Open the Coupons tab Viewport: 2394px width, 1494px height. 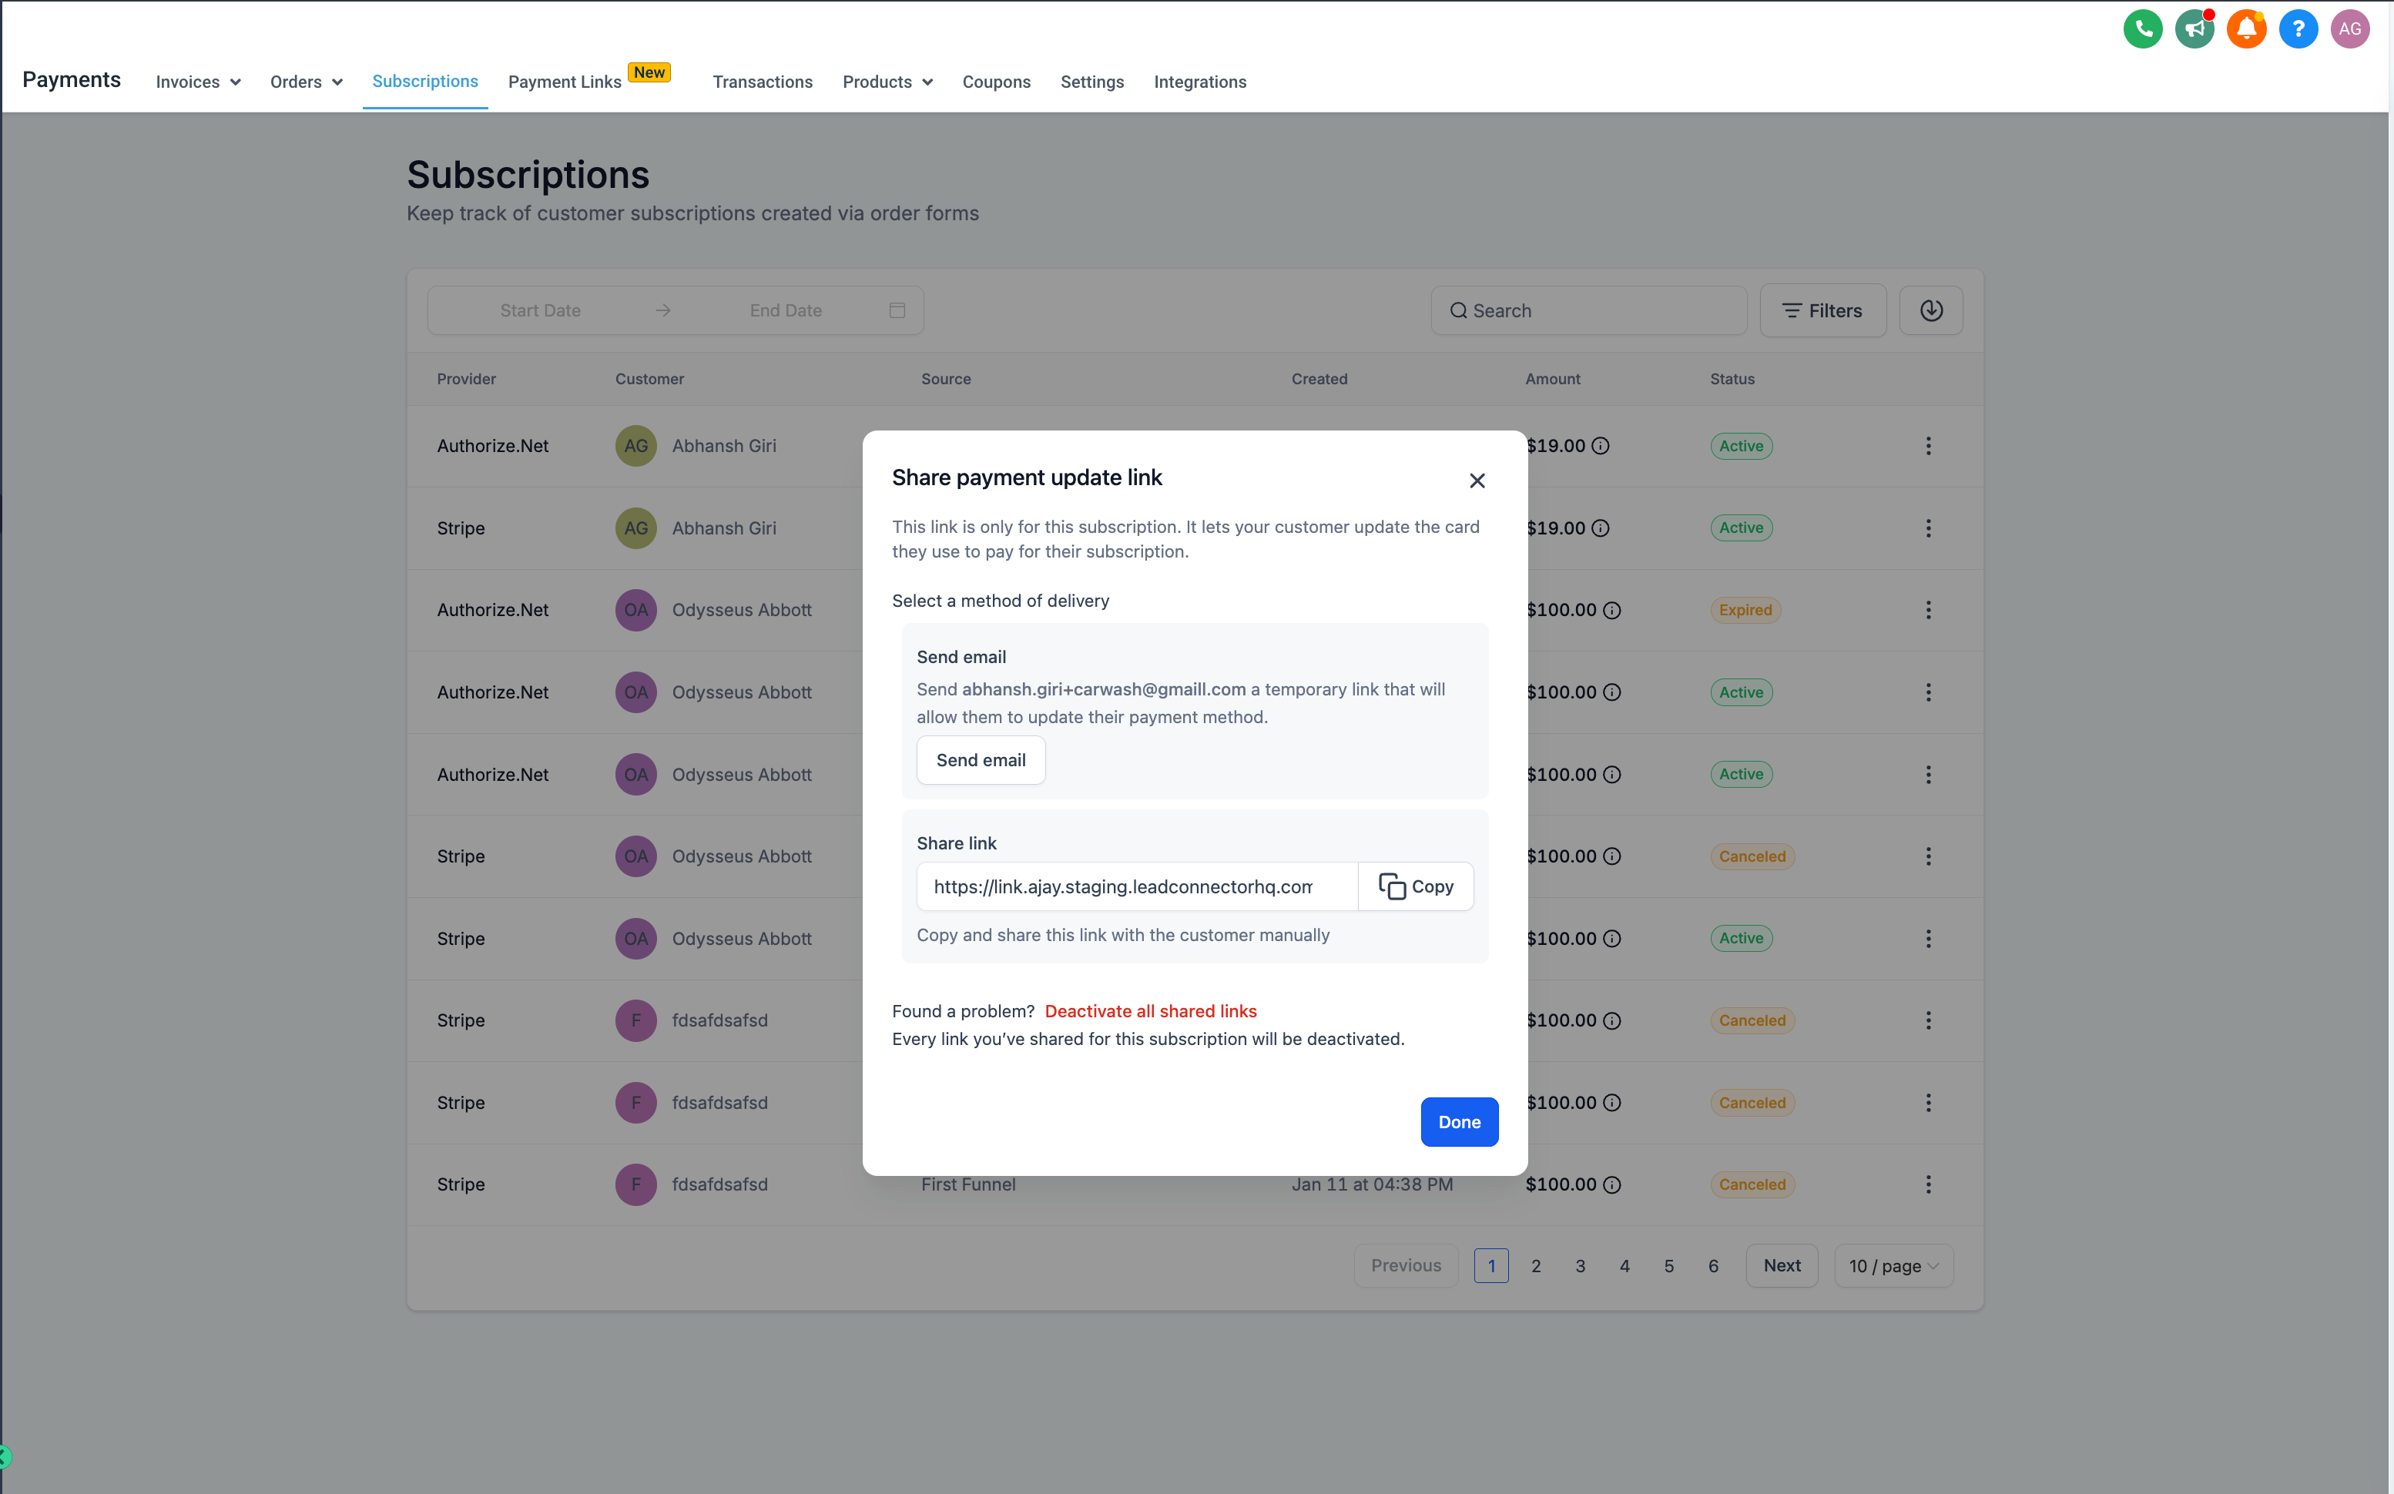[x=996, y=82]
